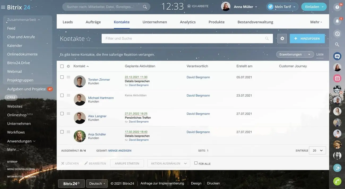Click the MENGE ANZEIGEN link
Image resolution: width=345 pixels, height=189 pixels.
(x=120, y=151)
